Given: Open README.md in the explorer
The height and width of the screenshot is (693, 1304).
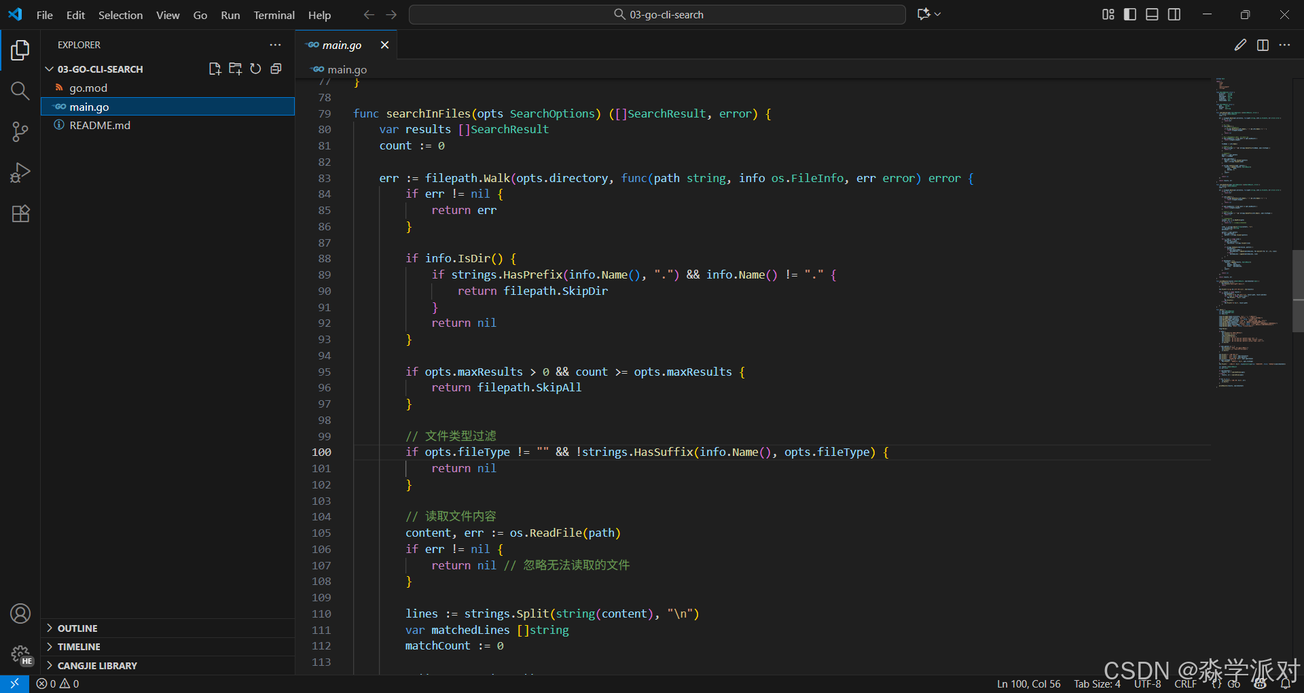Looking at the screenshot, I should click(x=168, y=125).
